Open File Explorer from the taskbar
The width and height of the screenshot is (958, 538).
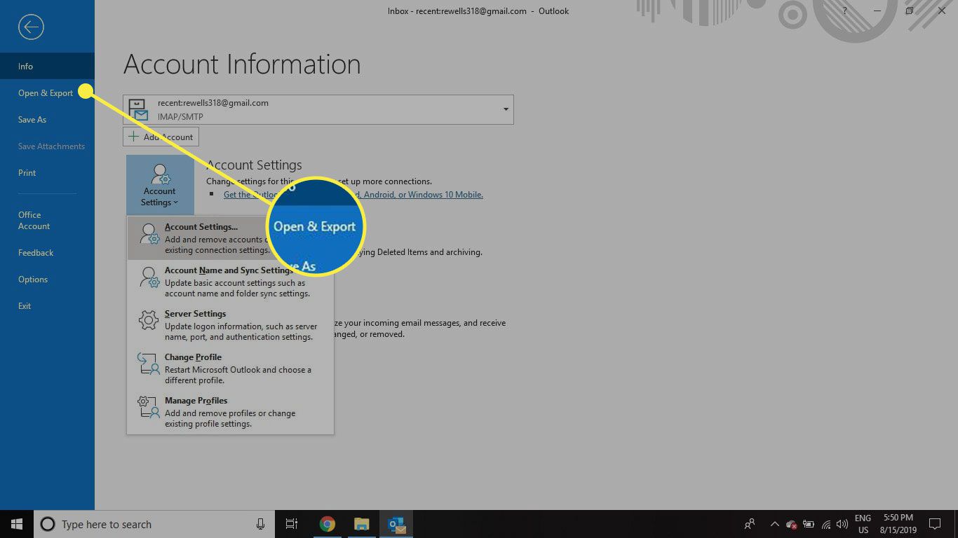tap(361, 524)
